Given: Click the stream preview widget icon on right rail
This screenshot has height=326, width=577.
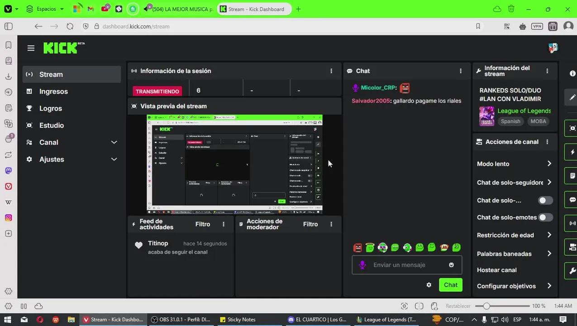Looking at the screenshot, I should (572, 128).
